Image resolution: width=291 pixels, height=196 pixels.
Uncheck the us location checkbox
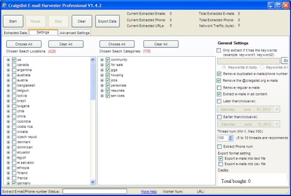tap(14, 60)
